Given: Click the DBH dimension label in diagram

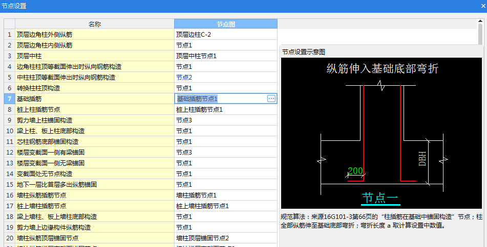Looking at the screenshot, I should pos(422,159).
